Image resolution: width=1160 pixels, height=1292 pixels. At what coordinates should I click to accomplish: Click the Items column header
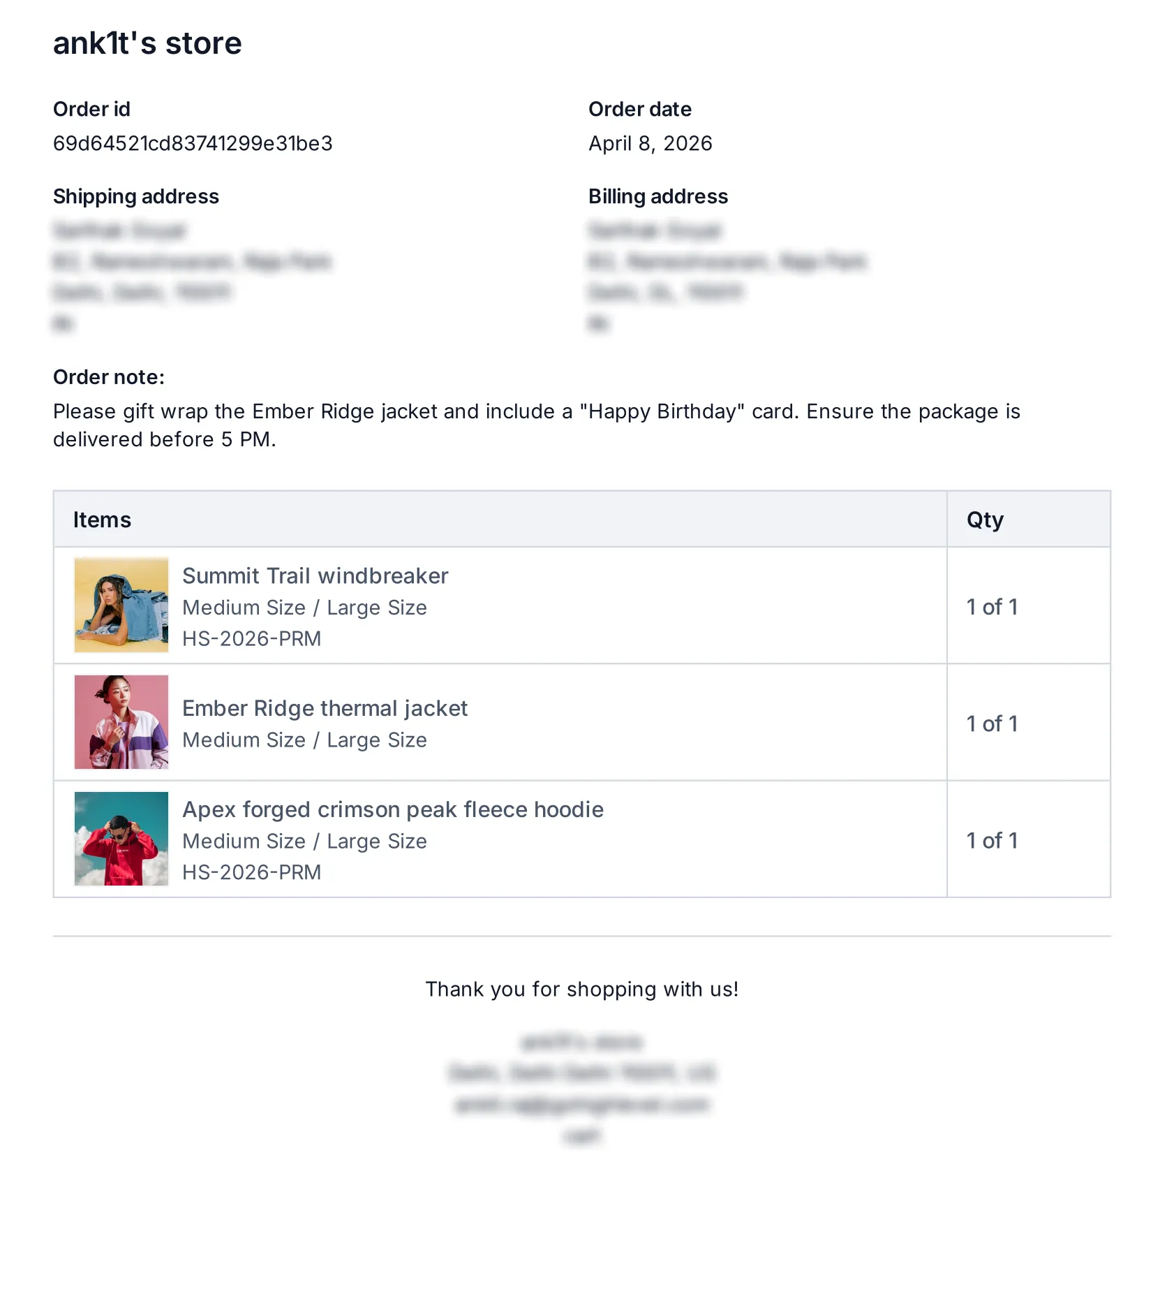click(x=102, y=520)
